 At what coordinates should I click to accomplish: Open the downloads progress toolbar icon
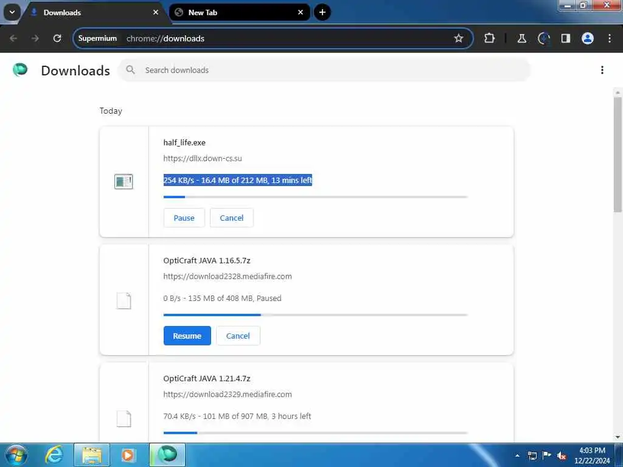[x=543, y=38]
